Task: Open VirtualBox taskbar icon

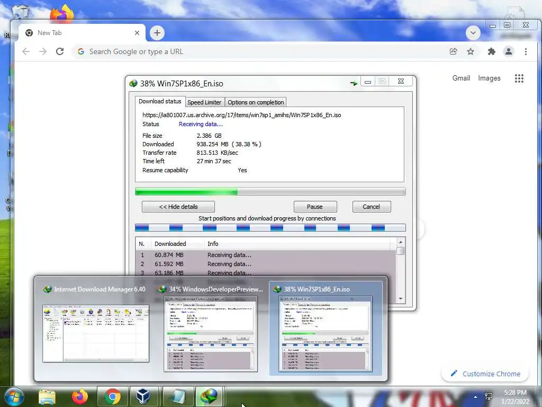Action: point(143,396)
